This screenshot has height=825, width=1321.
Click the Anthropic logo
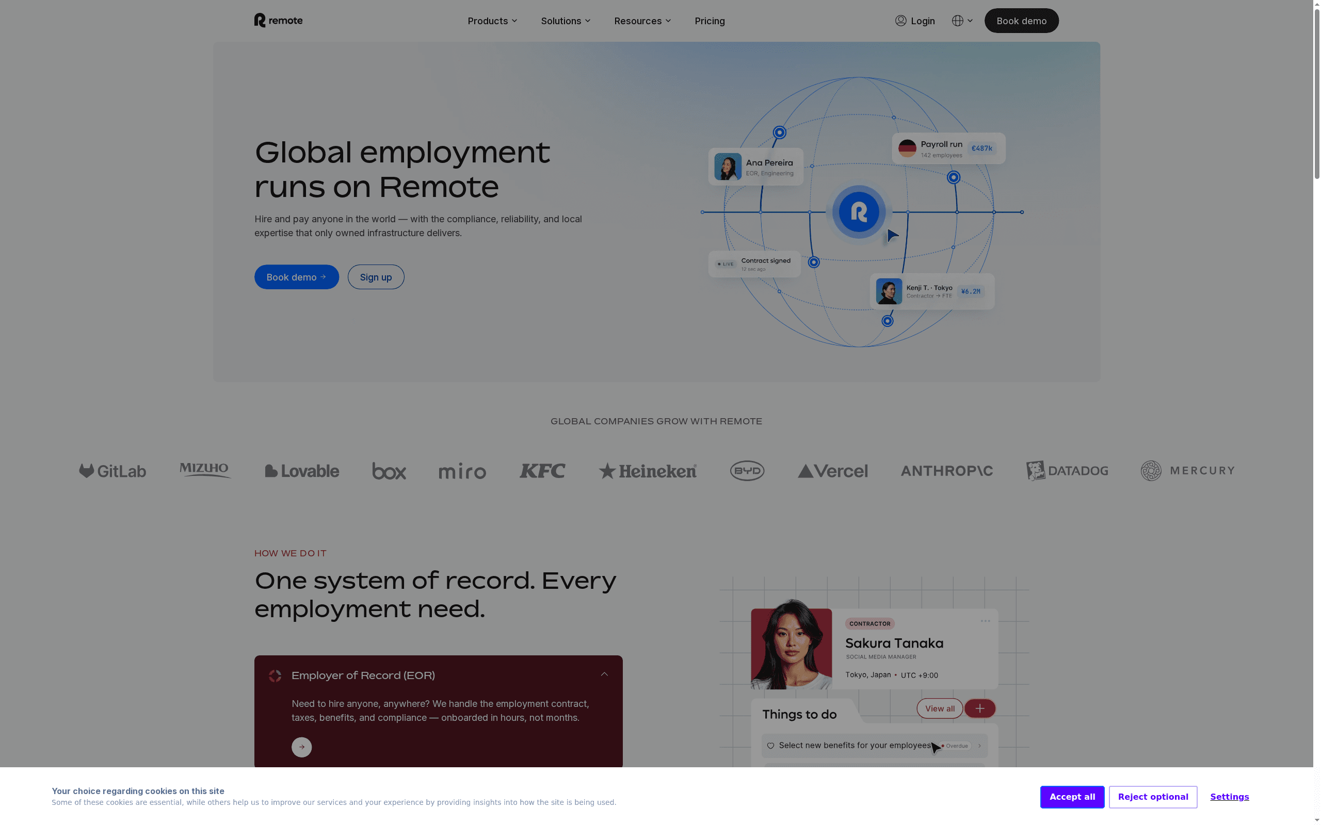[946, 471]
